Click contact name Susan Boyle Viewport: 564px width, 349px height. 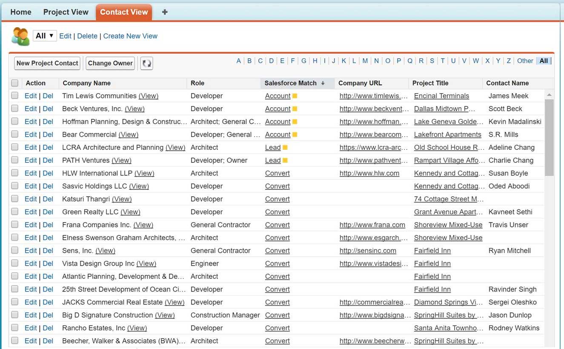[x=508, y=173]
